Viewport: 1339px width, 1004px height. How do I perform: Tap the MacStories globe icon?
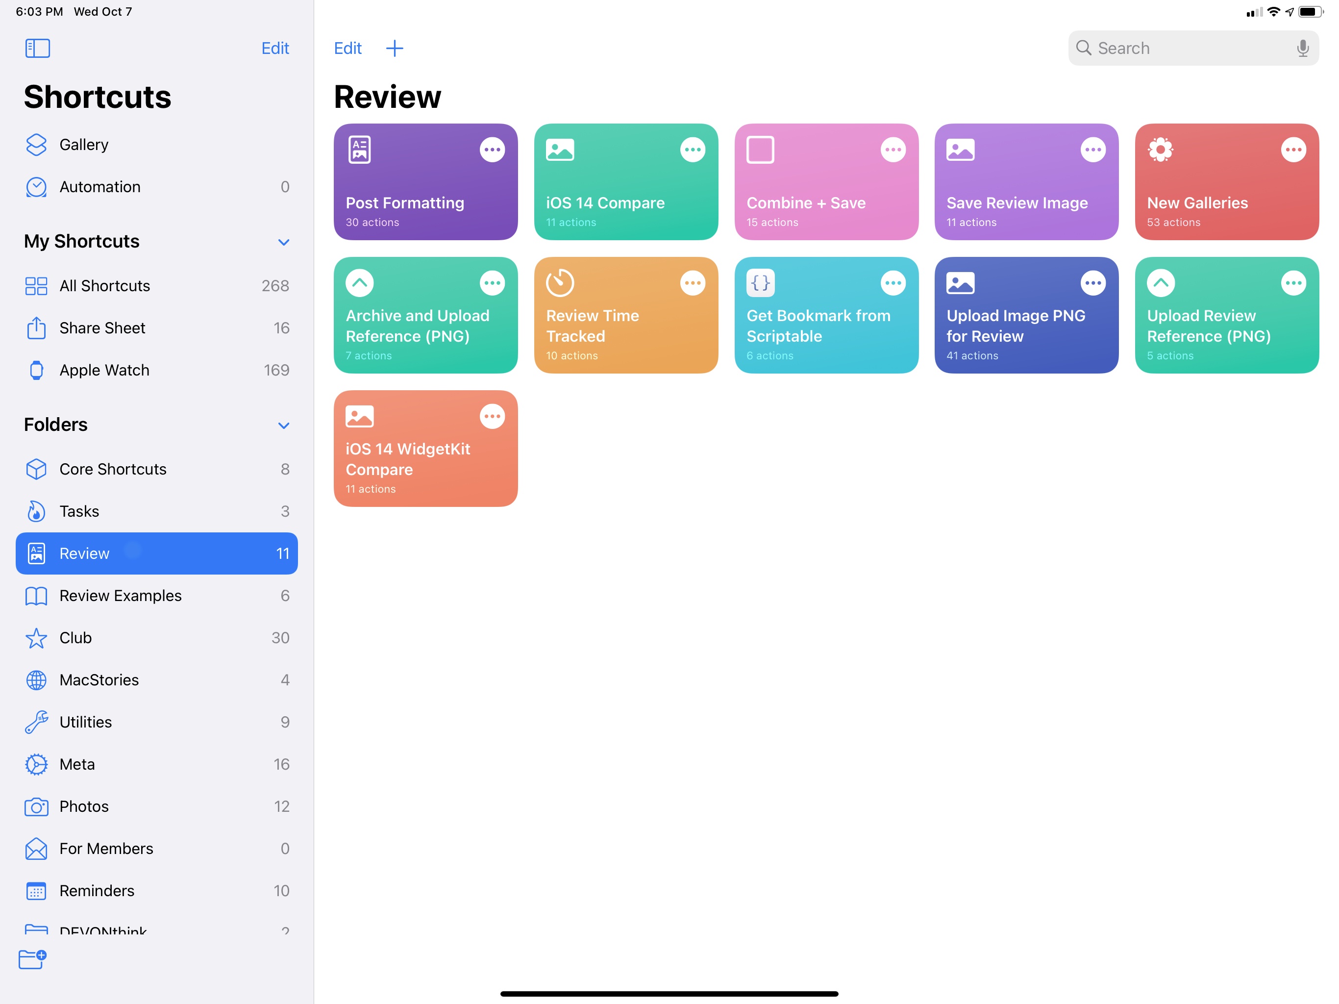36,680
